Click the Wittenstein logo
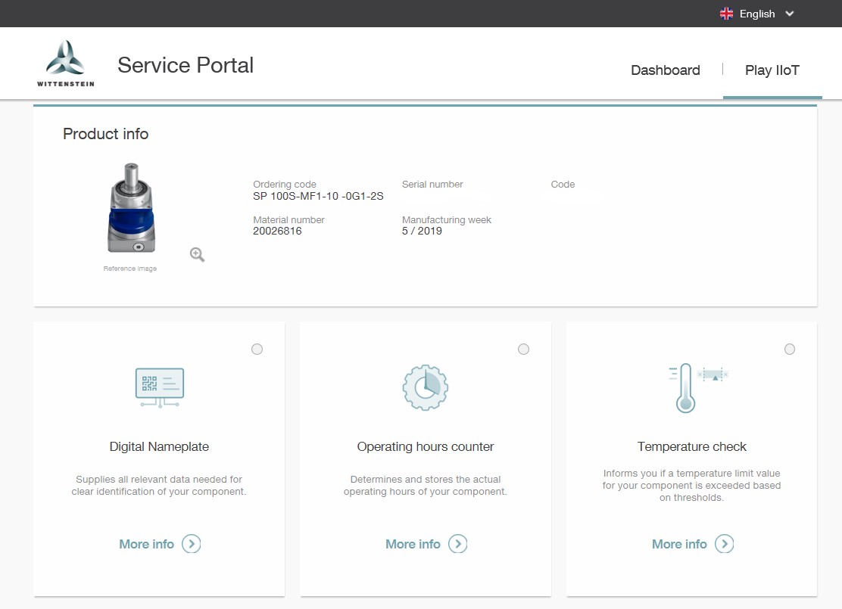This screenshot has height=609, width=842. point(66,64)
